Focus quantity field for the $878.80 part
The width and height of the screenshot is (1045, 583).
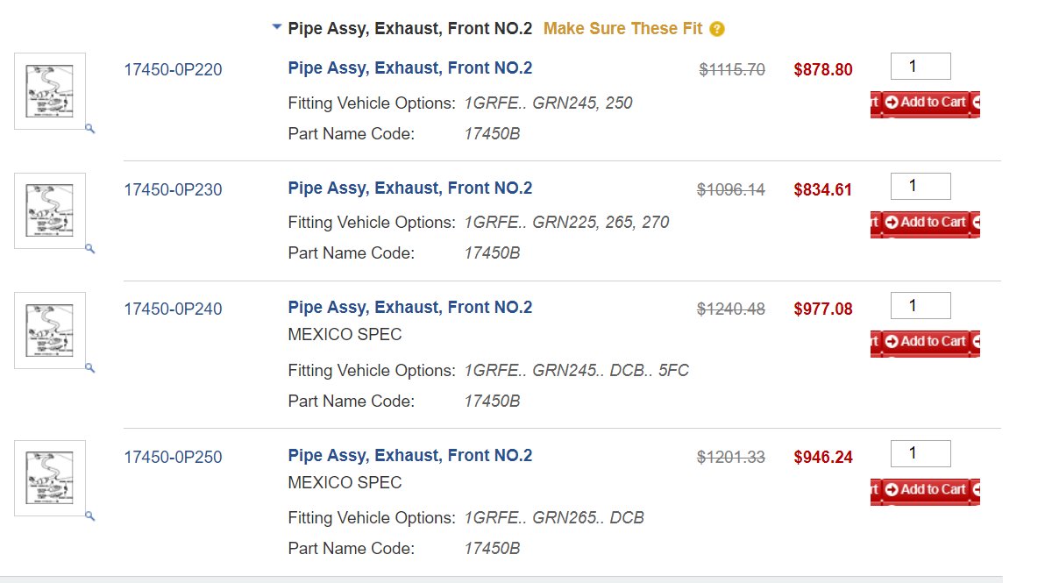921,66
